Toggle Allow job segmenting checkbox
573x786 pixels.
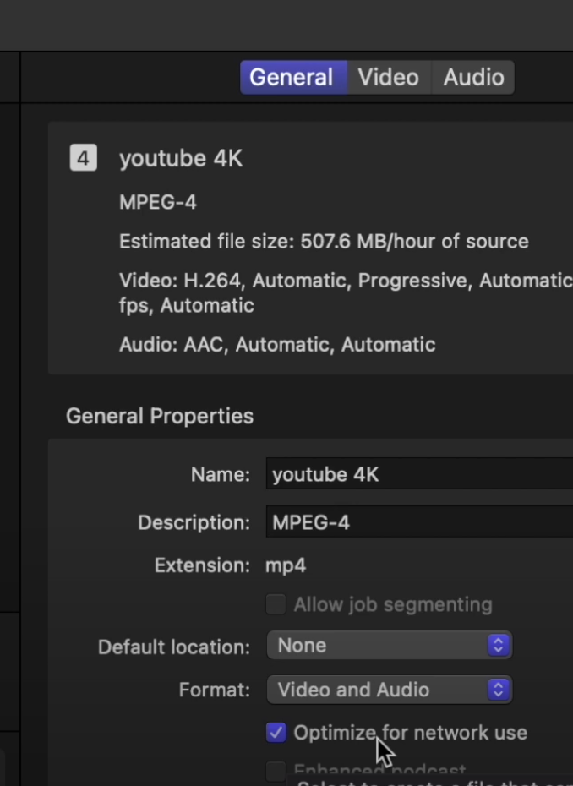pos(276,604)
